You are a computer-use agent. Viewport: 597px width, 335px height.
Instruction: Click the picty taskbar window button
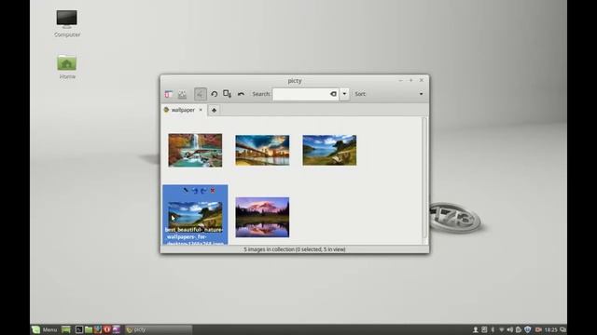click(x=159, y=329)
